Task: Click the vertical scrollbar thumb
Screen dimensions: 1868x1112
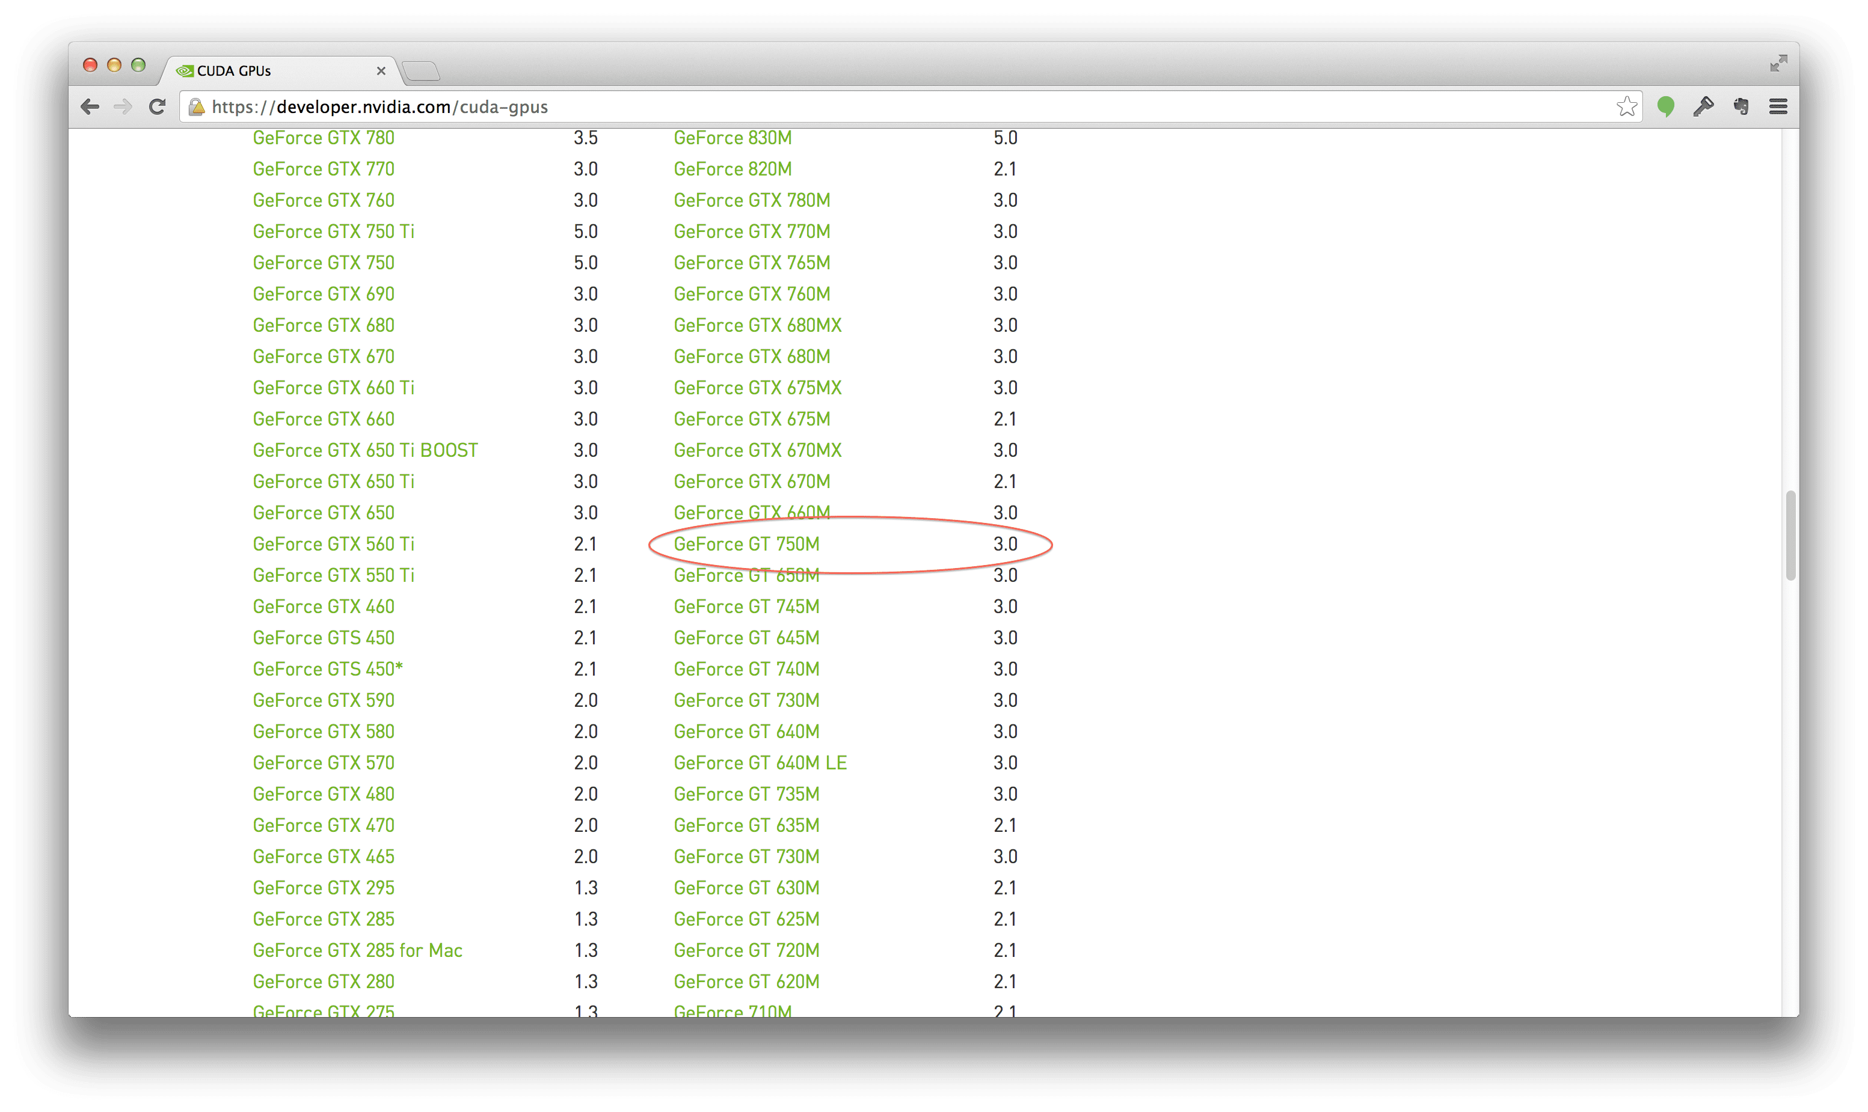Action: [x=1790, y=535]
